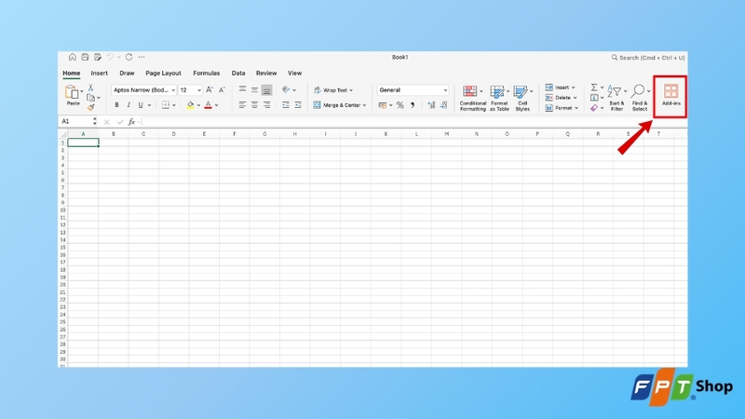Toggle italic formatting
Screen dimensions: 745x419
coord(129,105)
